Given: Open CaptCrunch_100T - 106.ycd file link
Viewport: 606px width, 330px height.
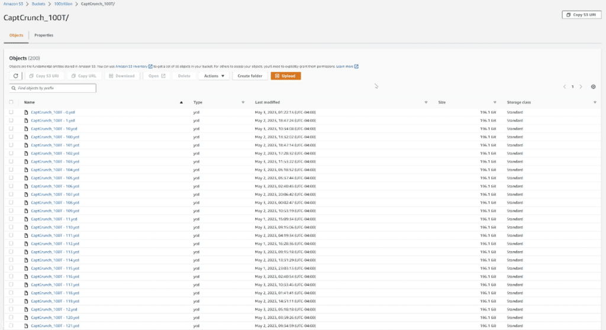Looking at the screenshot, I should point(55,186).
